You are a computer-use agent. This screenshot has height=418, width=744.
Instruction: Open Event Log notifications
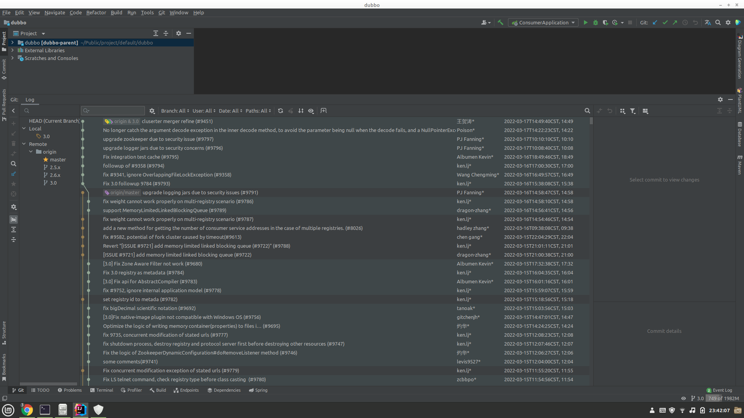click(x=719, y=390)
